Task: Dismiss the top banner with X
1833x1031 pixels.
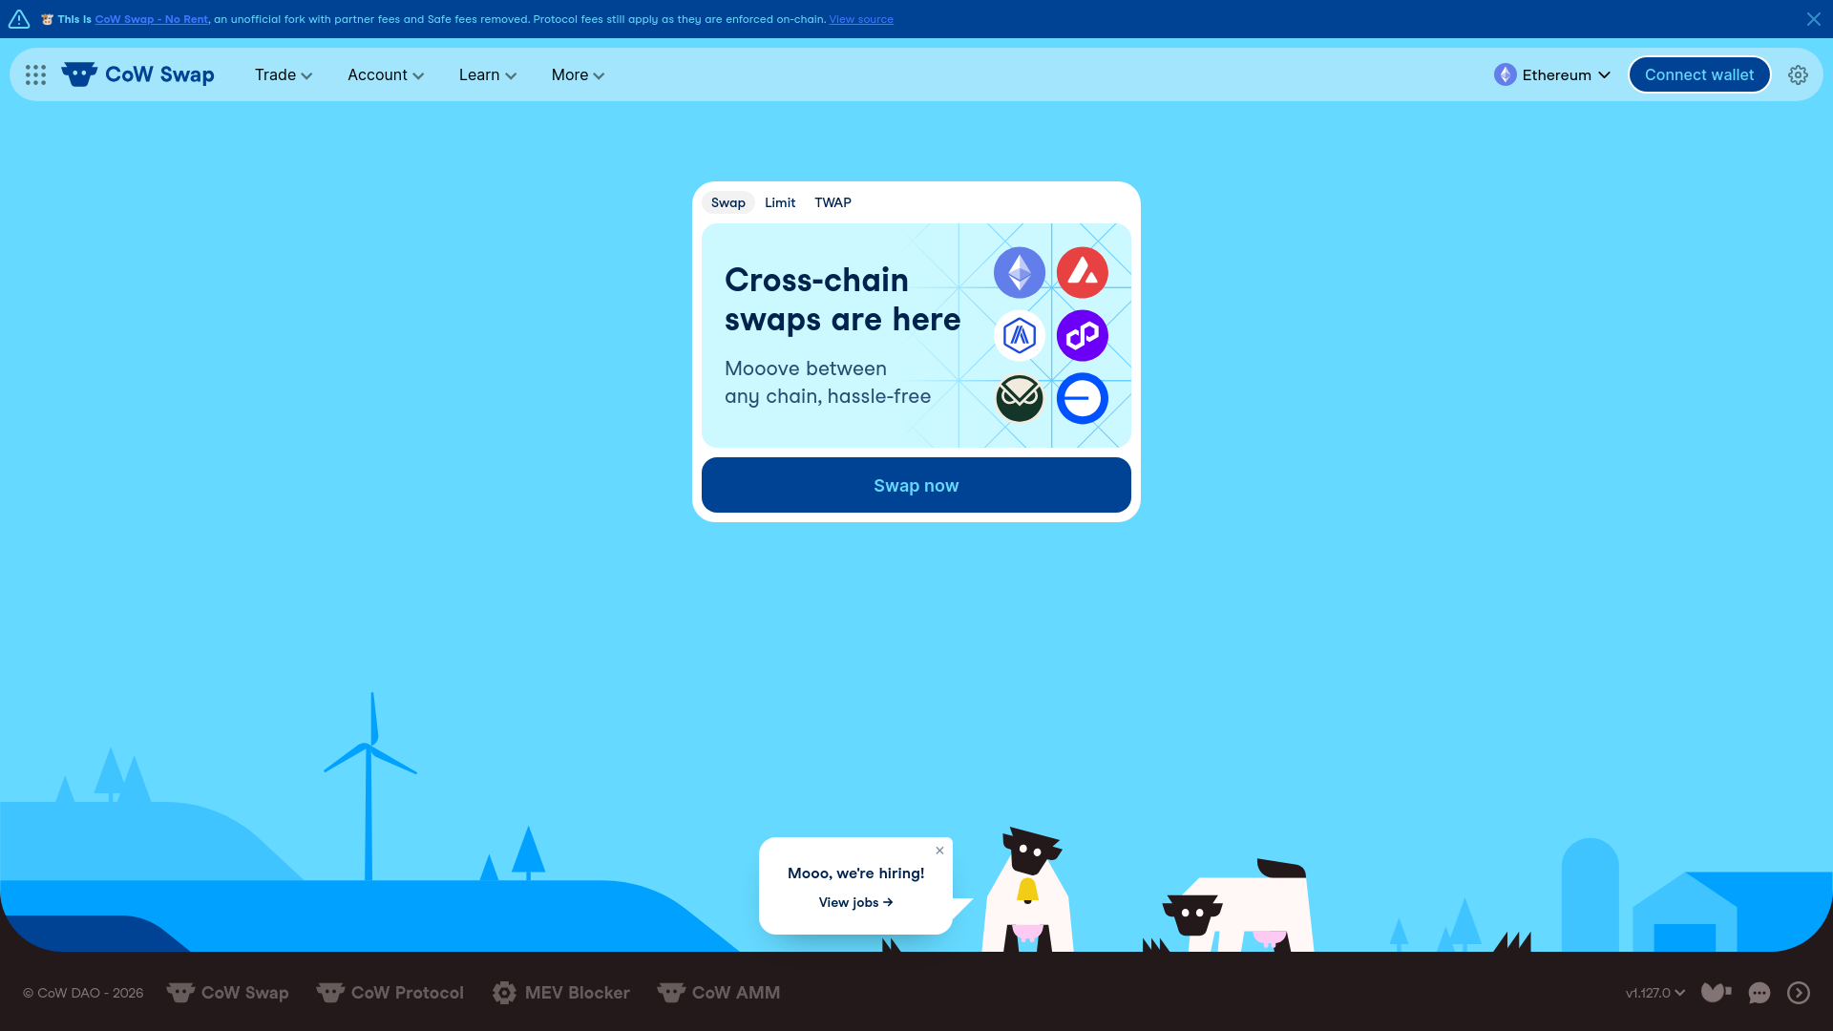Action: [x=1813, y=19]
